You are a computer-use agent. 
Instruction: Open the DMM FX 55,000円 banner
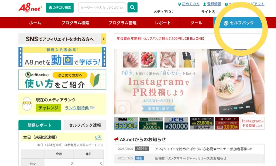coord(126,123)
